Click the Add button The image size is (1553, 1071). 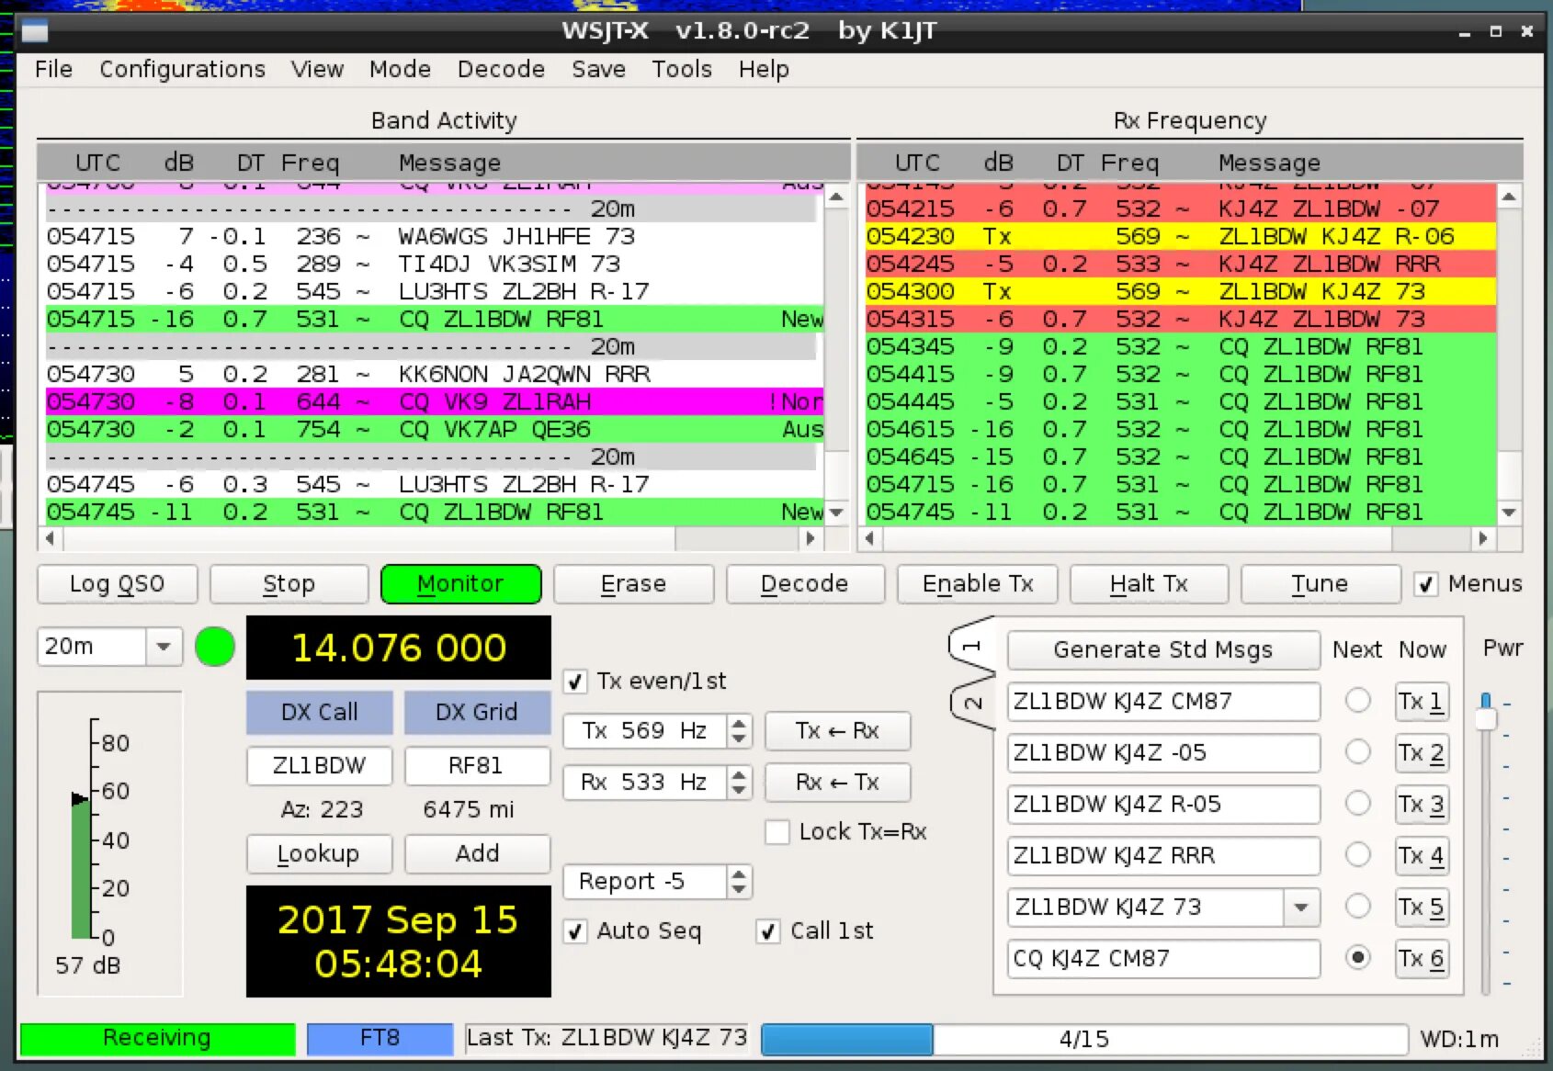(477, 854)
